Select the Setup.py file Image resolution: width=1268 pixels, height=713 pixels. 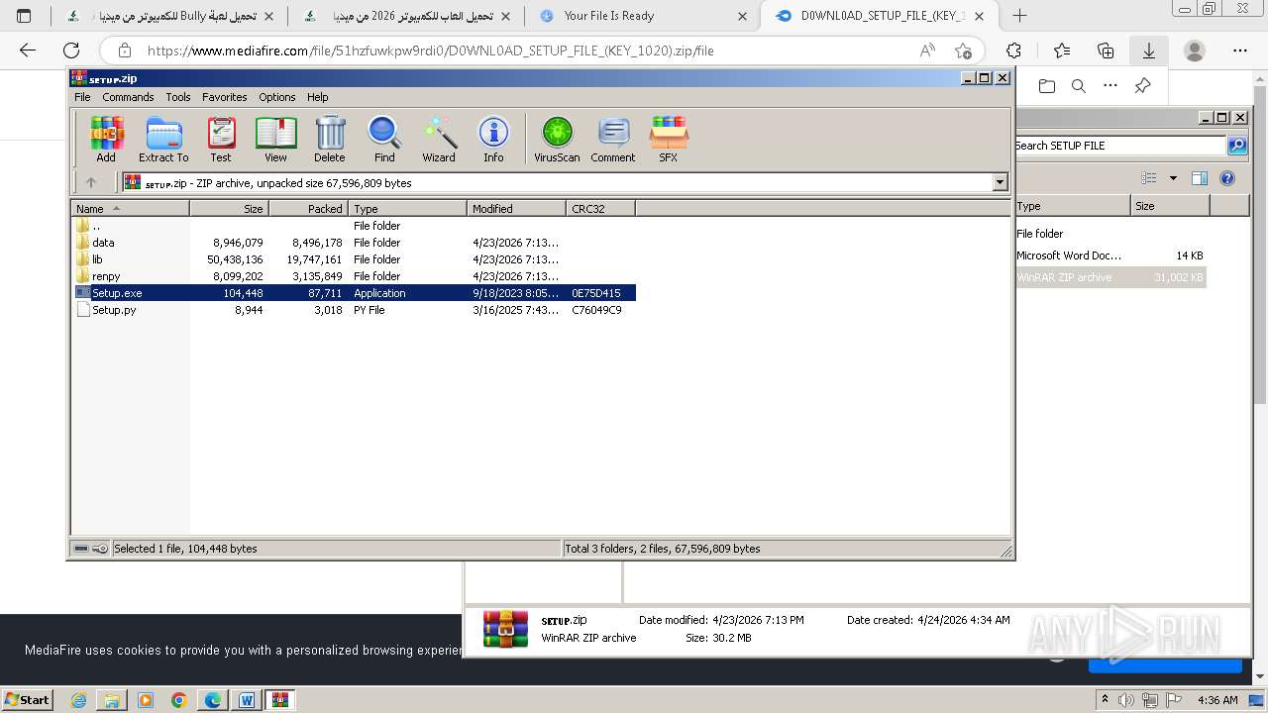[x=354, y=310]
